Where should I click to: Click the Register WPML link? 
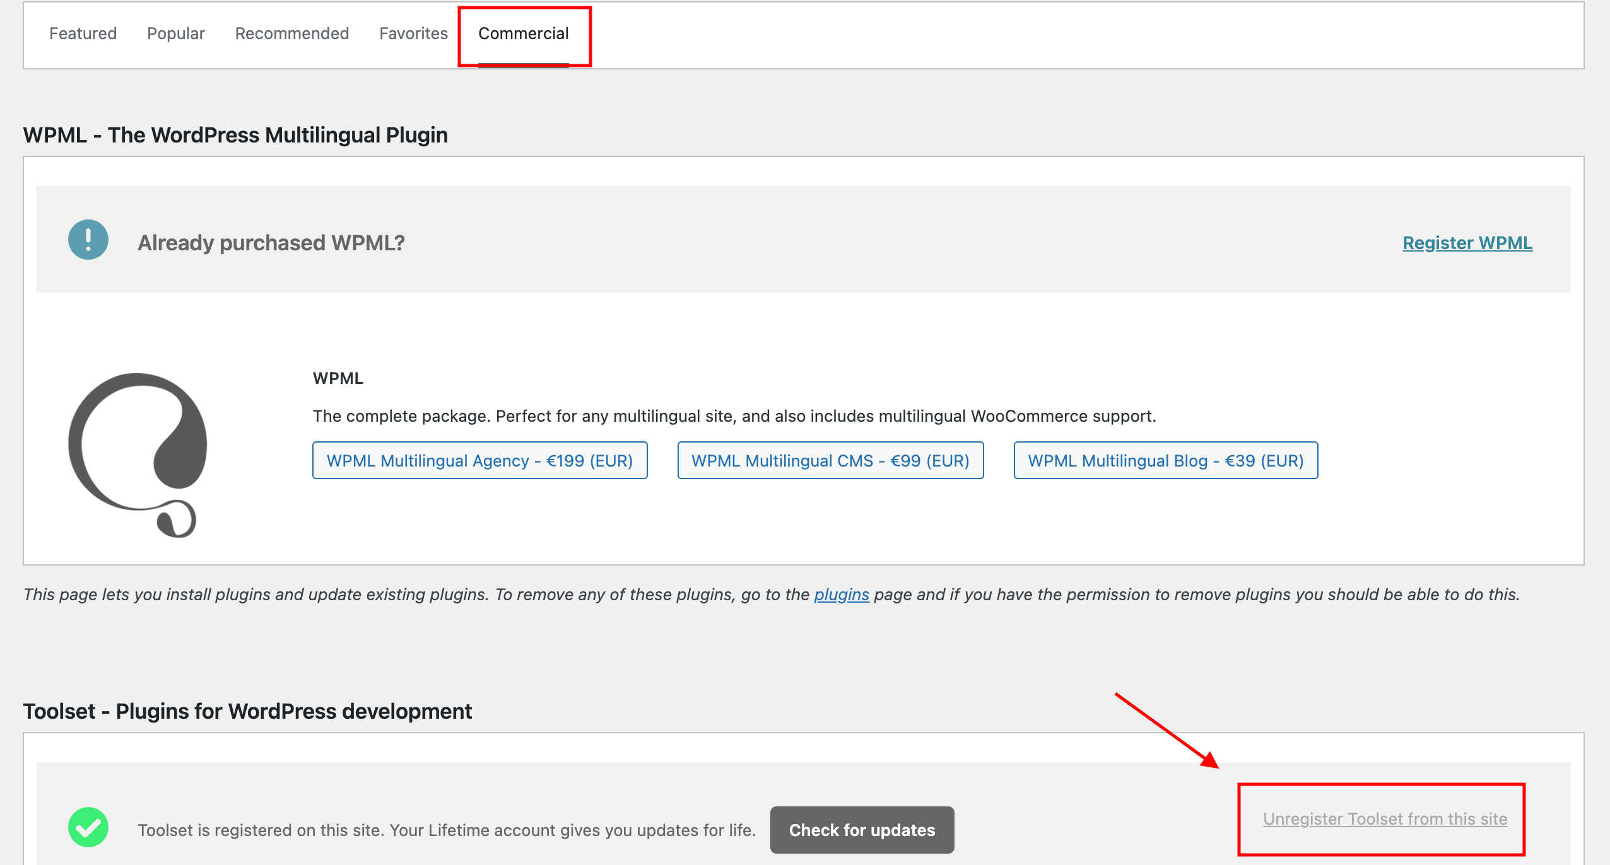coord(1467,243)
